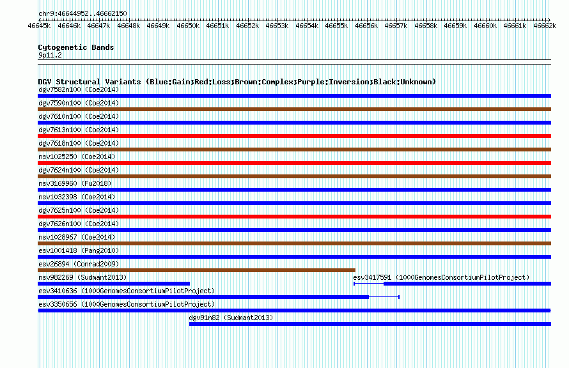The image size is (569, 368).
Task: Click the nsv1032398 (Coe2014) variant bar
Action: [x=294, y=203]
